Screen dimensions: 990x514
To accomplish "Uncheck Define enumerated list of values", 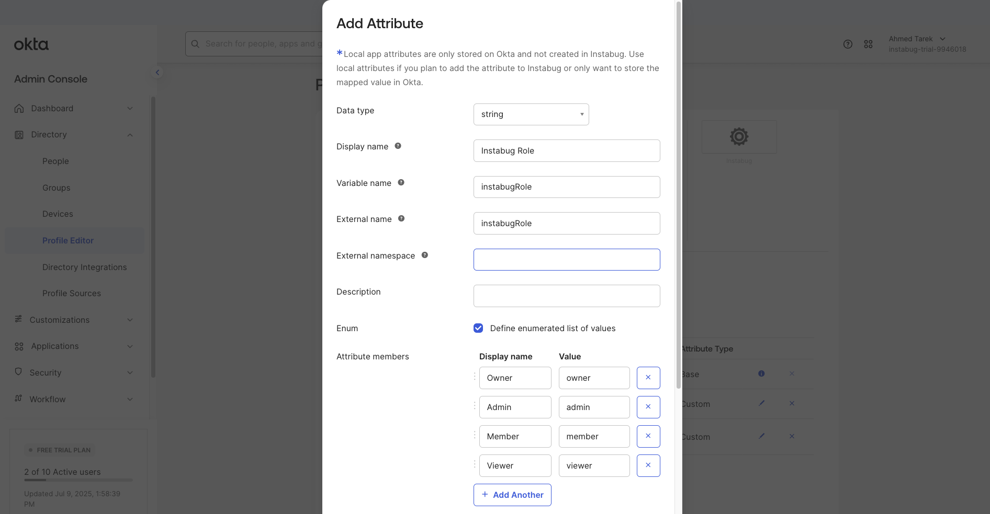I will 478,328.
